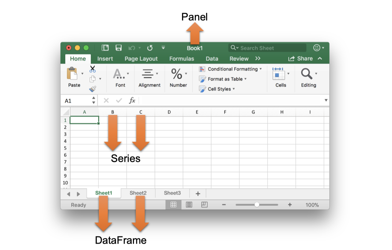Click cell A1
The height and width of the screenshot is (250, 392).
pos(85,120)
